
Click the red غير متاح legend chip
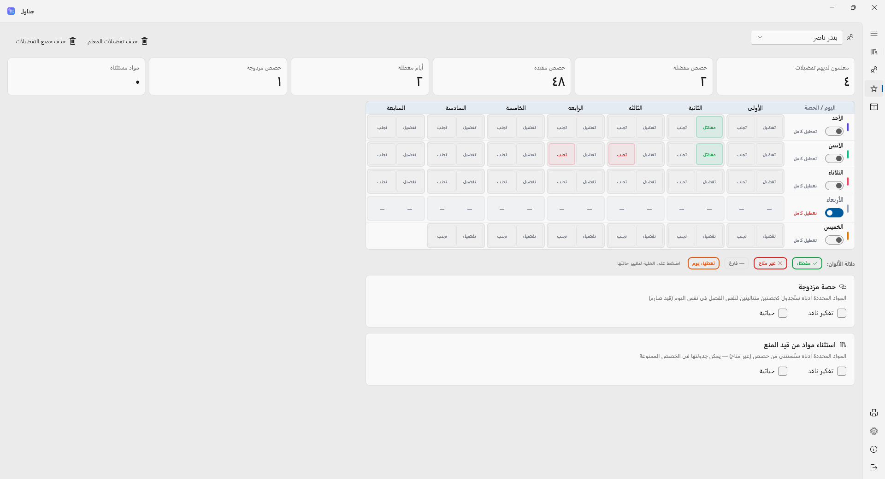(770, 263)
